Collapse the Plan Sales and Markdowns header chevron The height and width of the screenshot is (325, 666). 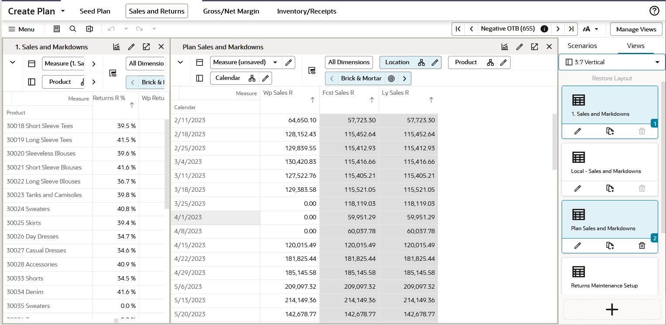pyautogui.click(x=180, y=62)
